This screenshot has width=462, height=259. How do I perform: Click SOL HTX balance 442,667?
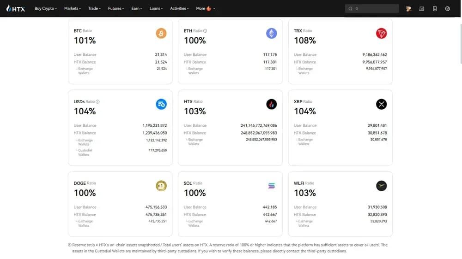tap(270, 215)
